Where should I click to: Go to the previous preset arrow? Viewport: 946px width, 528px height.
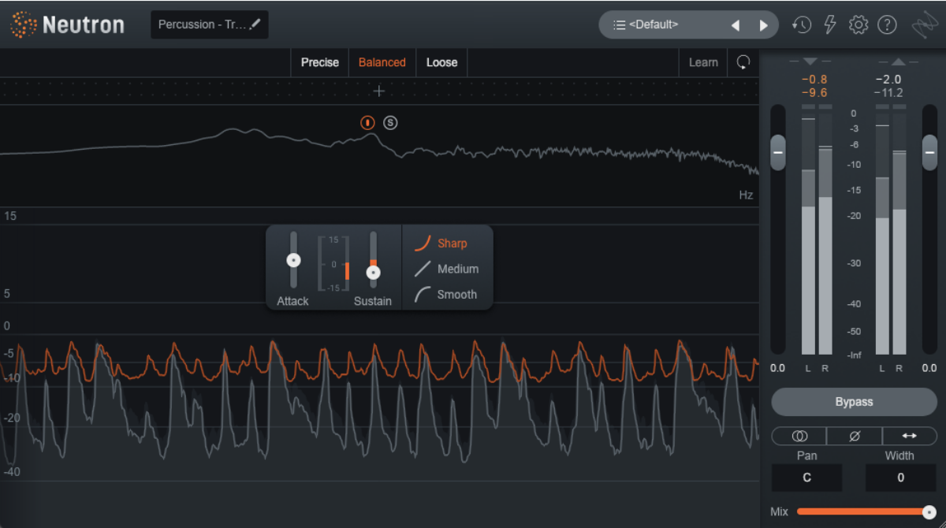(x=736, y=25)
